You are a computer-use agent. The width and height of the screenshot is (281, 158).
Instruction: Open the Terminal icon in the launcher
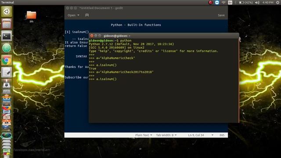[x=7, y=36]
